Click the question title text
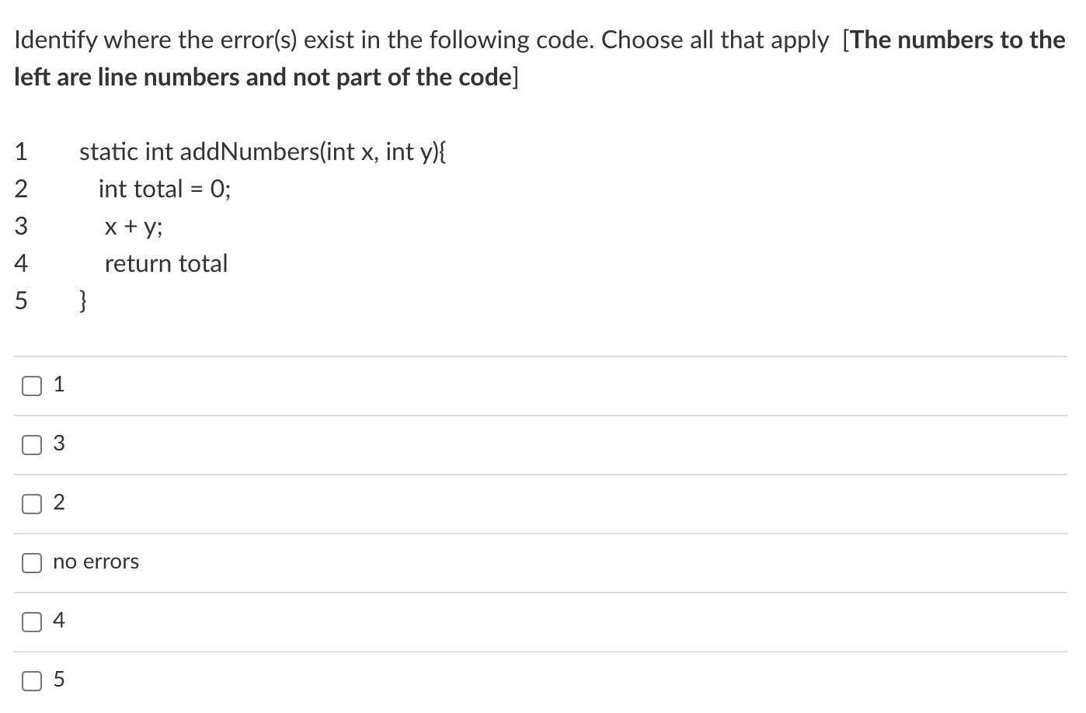 click(419, 40)
